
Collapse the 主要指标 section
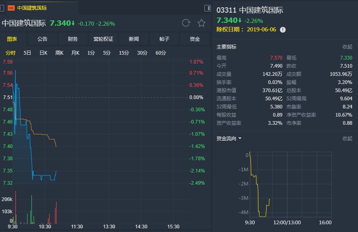(347, 47)
